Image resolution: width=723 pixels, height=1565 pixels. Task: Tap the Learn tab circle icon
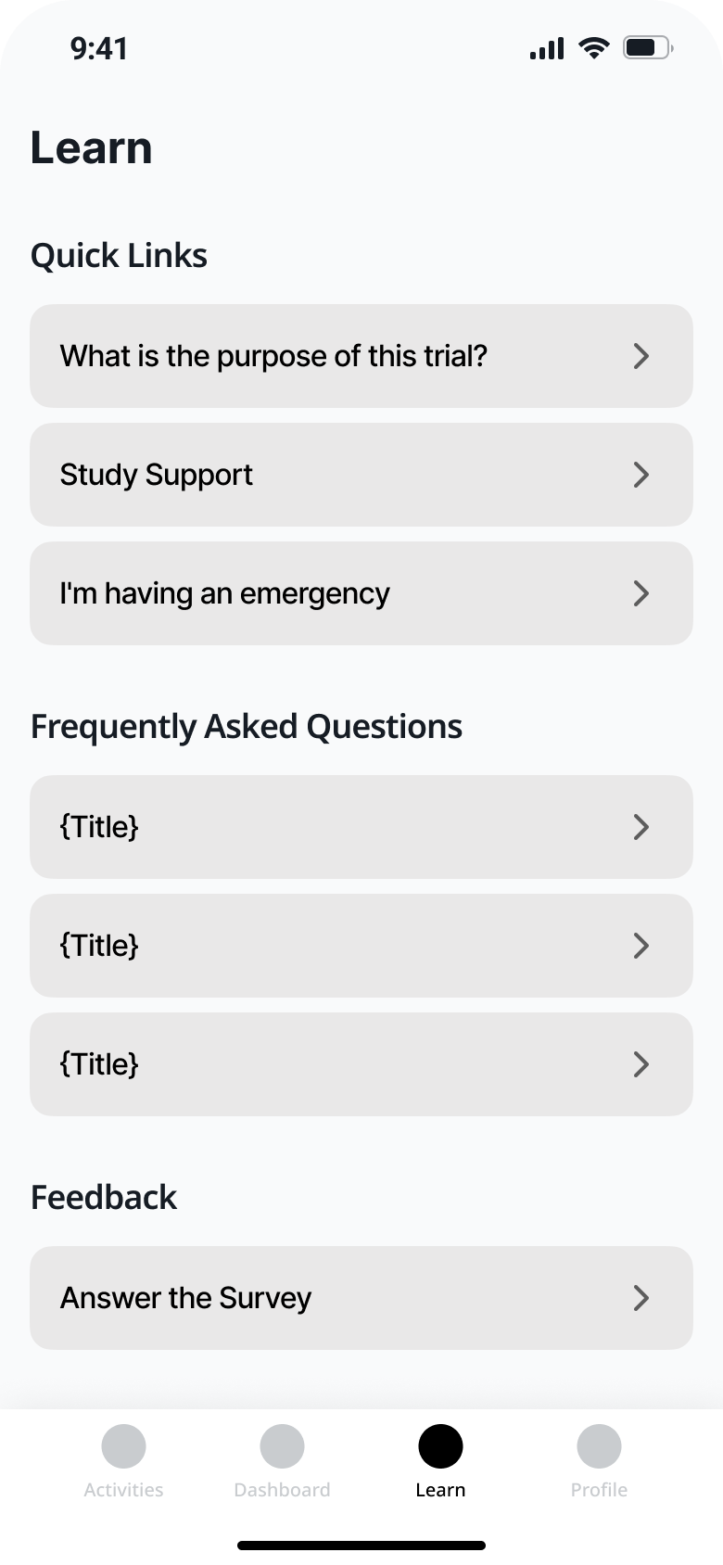click(x=440, y=1446)
